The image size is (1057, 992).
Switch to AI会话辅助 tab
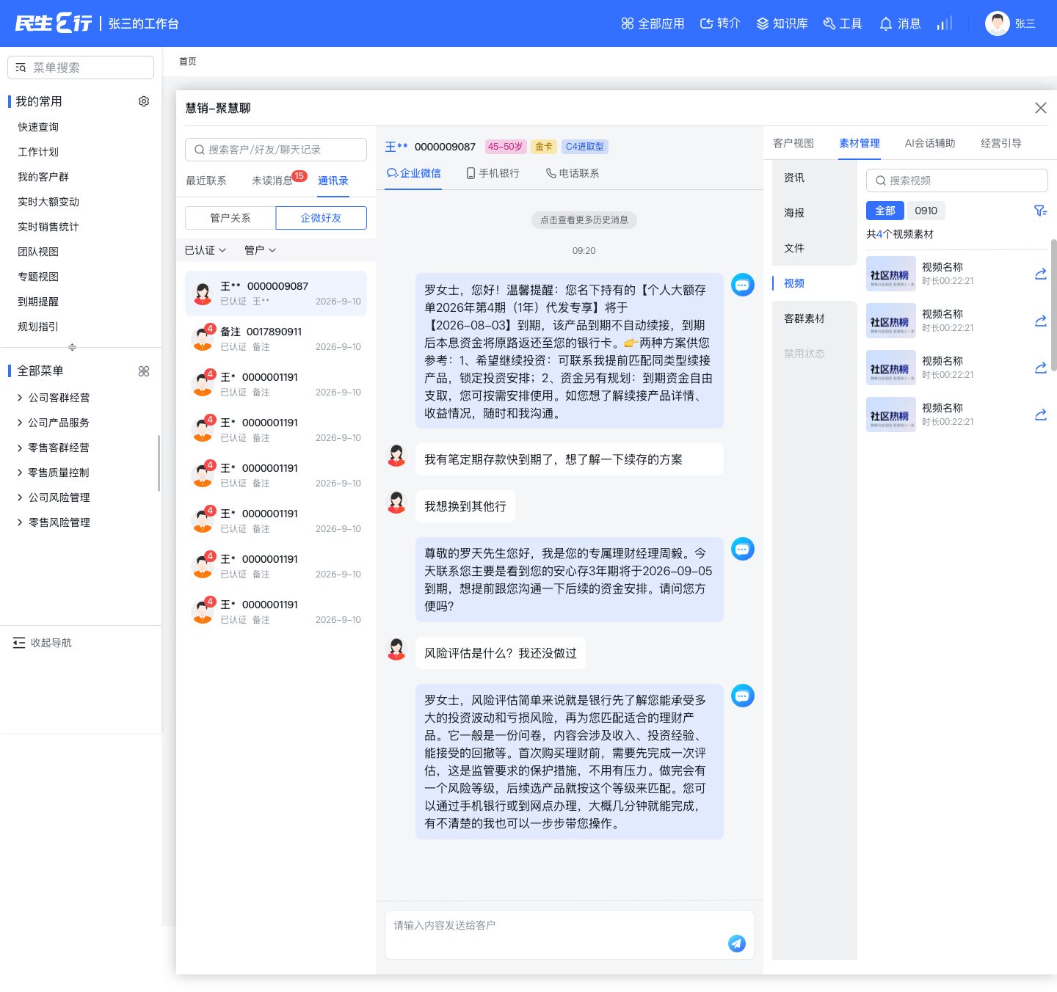(x=930, y=143)
